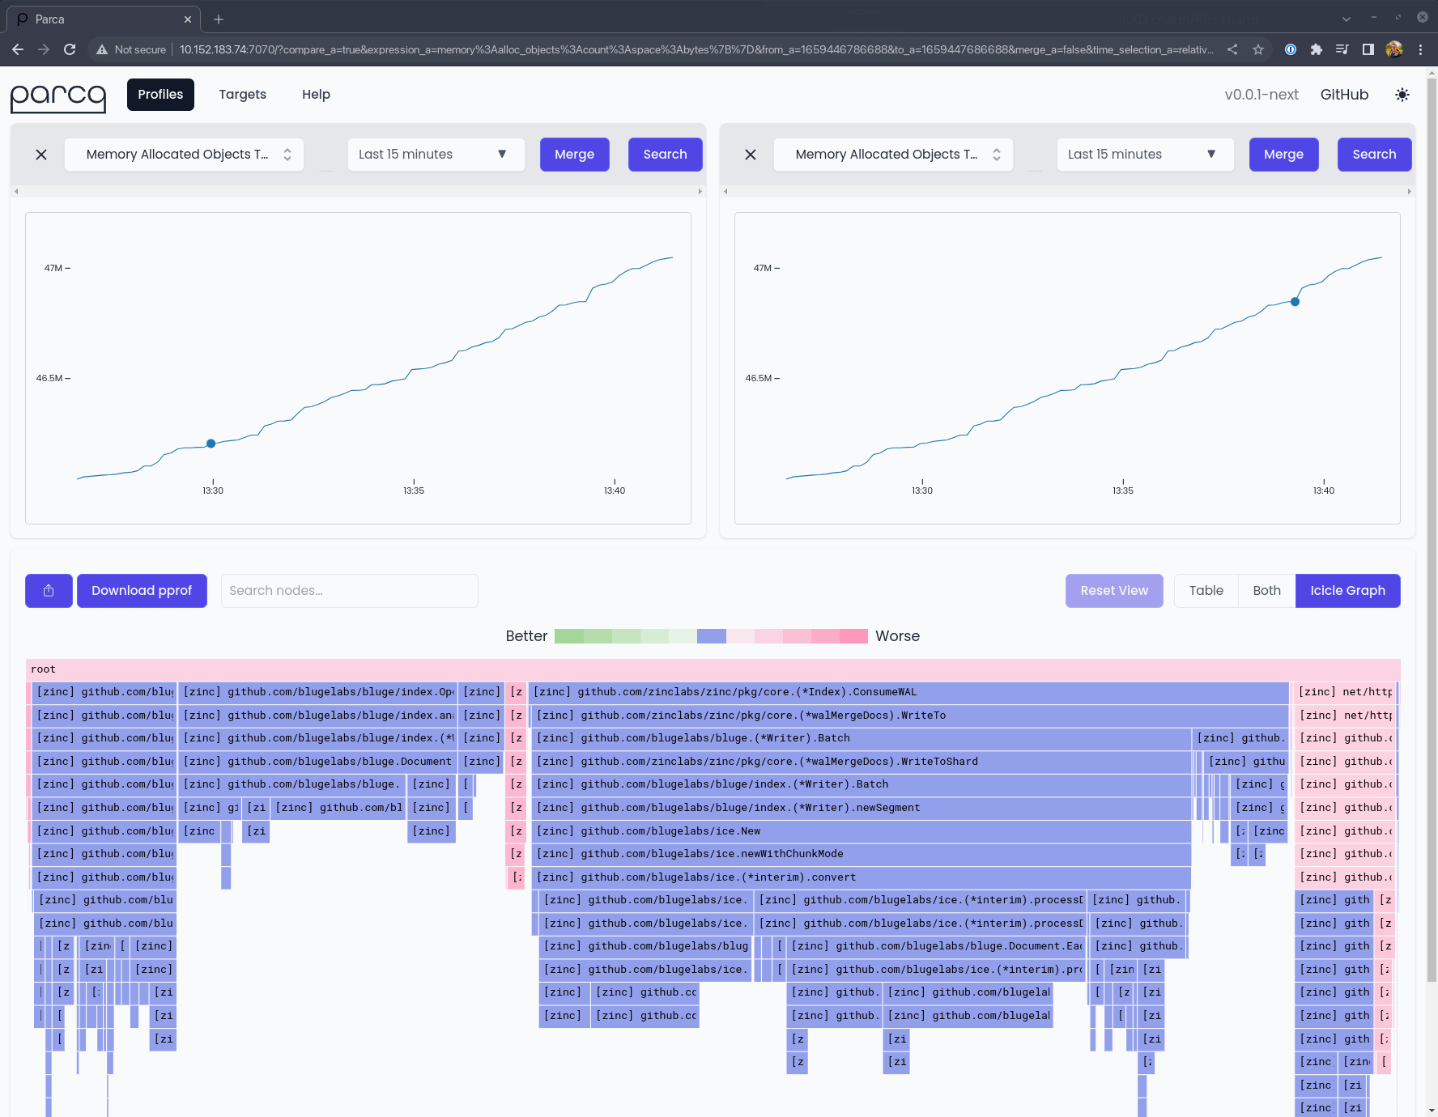Click in the Search nodes input field
This screenshot has width=1438, height=1117.
point(349,591)
